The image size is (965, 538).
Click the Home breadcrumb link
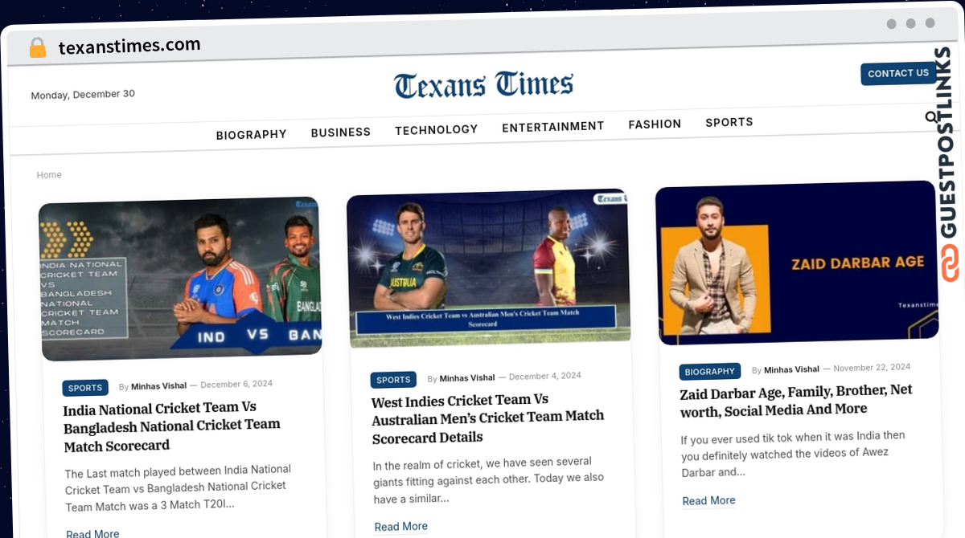coord(49,174)
